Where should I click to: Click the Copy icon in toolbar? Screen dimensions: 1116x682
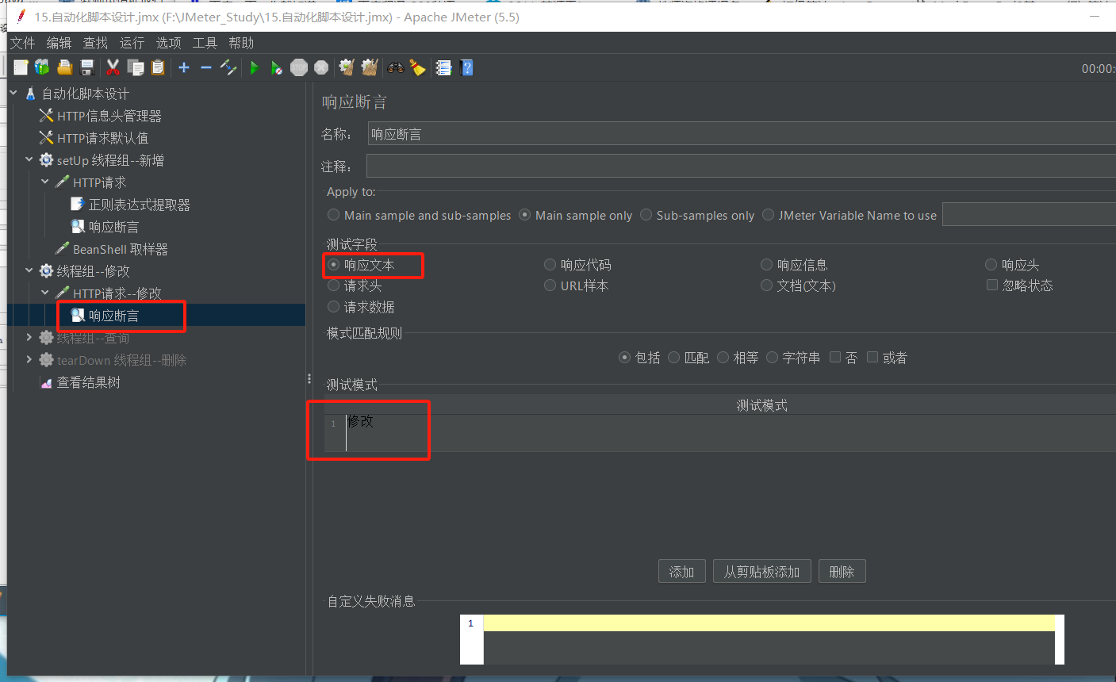point(136,67)
